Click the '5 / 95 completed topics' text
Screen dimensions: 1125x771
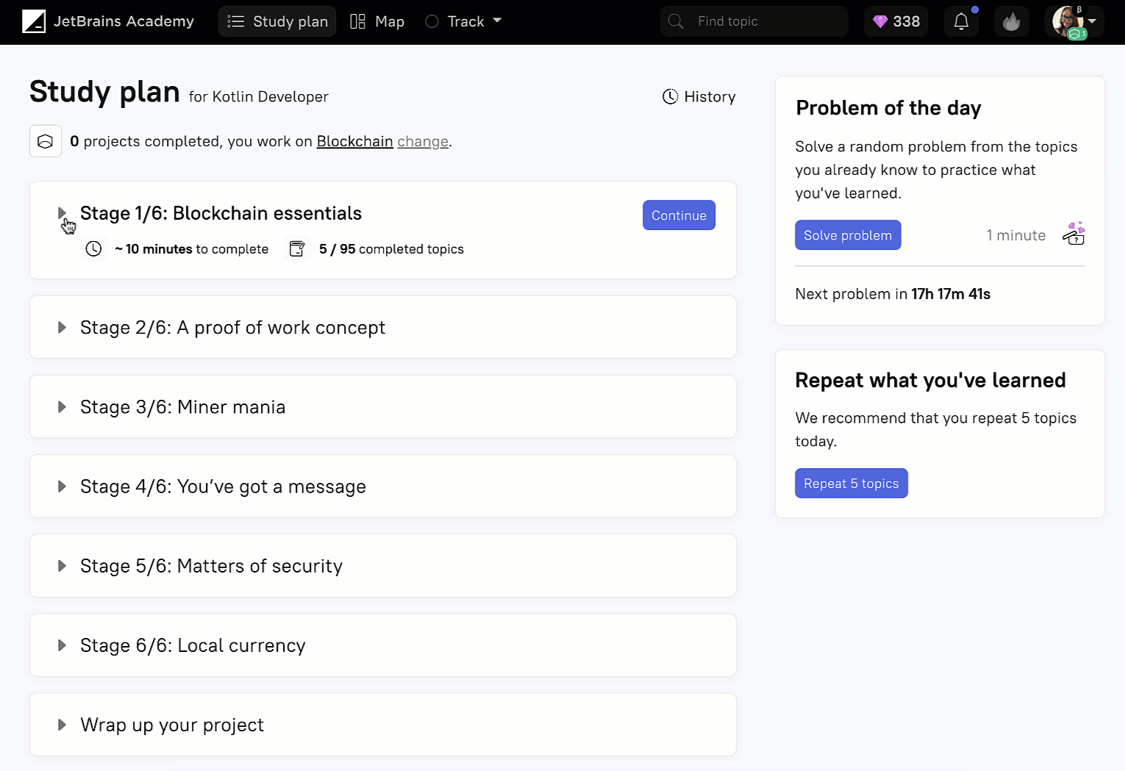(391, 249)
